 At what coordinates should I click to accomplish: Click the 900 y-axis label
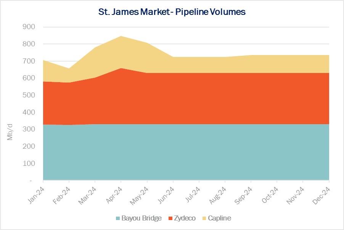tap(29, 27)
